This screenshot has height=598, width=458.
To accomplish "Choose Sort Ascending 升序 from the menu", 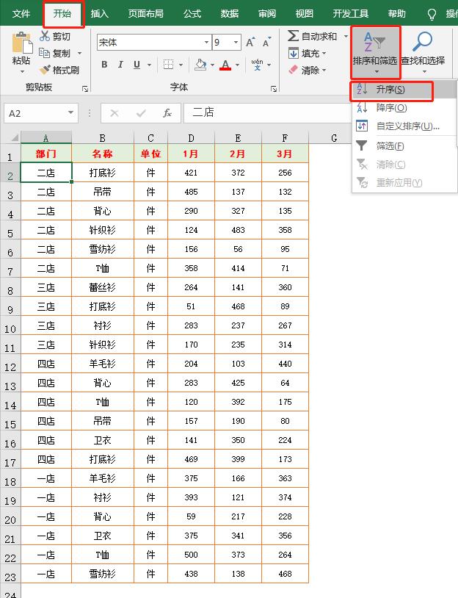I will (x=390, y=90).
